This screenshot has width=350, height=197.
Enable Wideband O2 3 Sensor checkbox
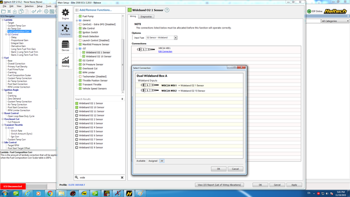[77, 124]
